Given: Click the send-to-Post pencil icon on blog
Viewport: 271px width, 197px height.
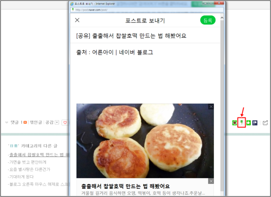Looking at the screenshot, I should point(242,123).
